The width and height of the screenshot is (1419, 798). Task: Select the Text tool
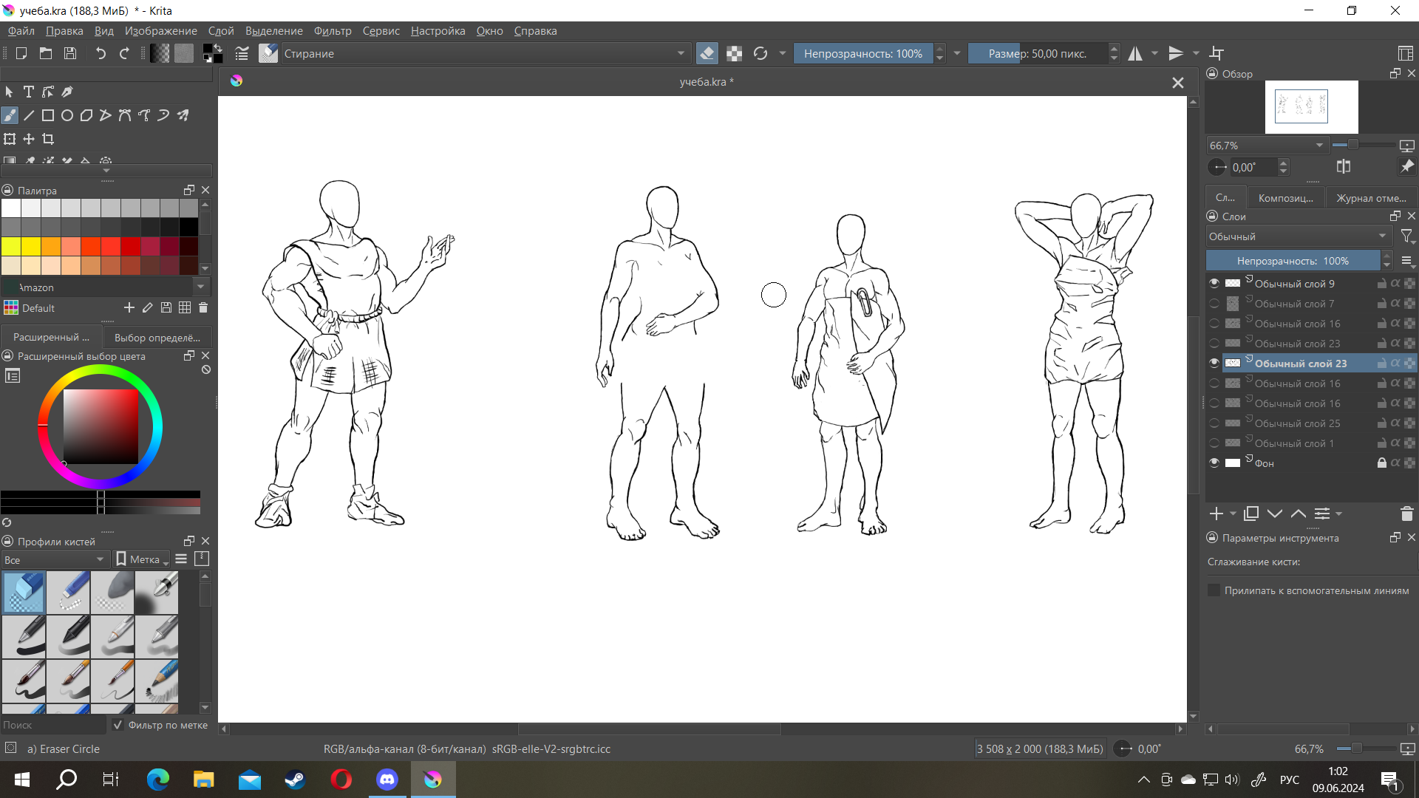29,92
